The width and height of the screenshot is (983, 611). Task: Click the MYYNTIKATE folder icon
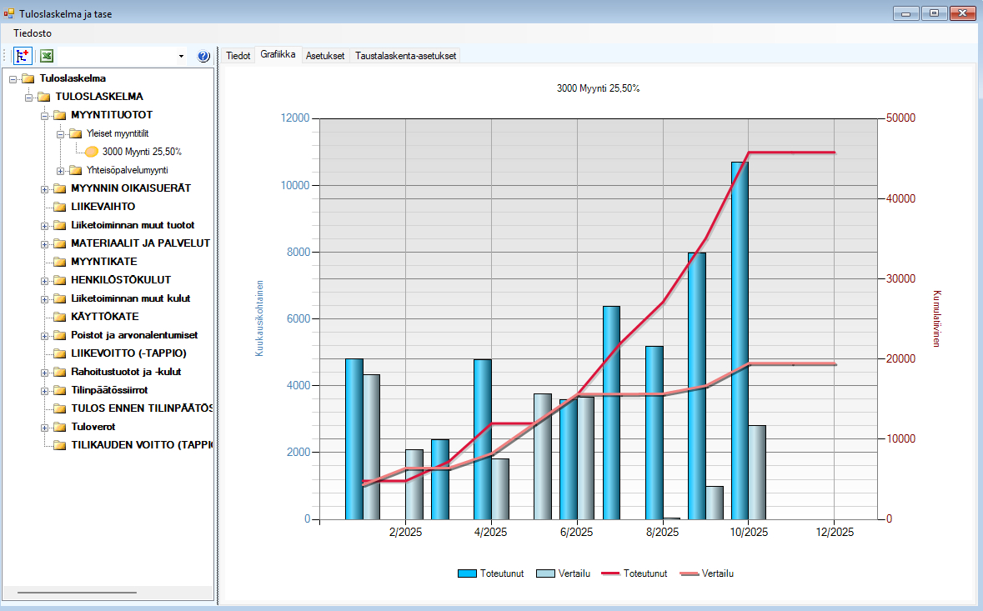click(59, 262)
